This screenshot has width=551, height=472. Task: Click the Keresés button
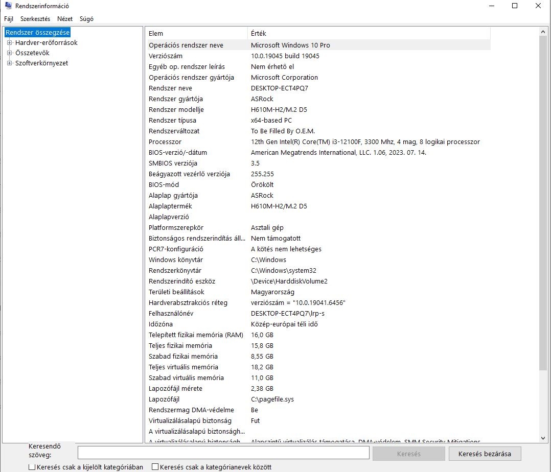click(x=409, y=454)
